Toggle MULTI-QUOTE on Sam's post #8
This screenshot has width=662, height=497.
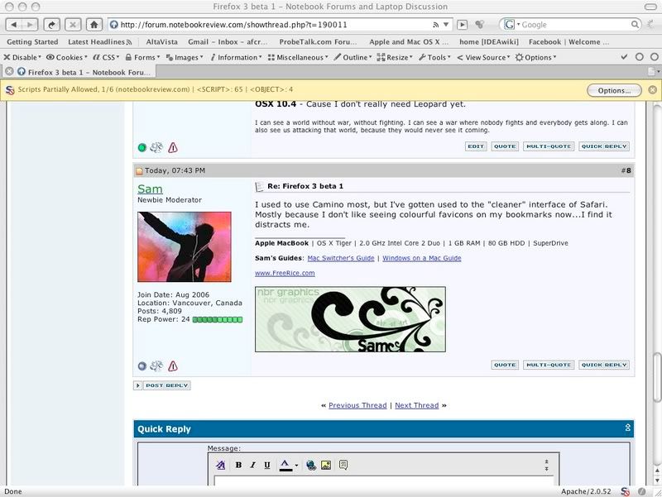(x=549, y=365)
